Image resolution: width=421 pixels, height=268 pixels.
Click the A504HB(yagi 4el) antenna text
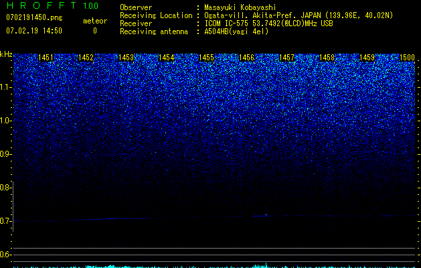coord(236,31)
